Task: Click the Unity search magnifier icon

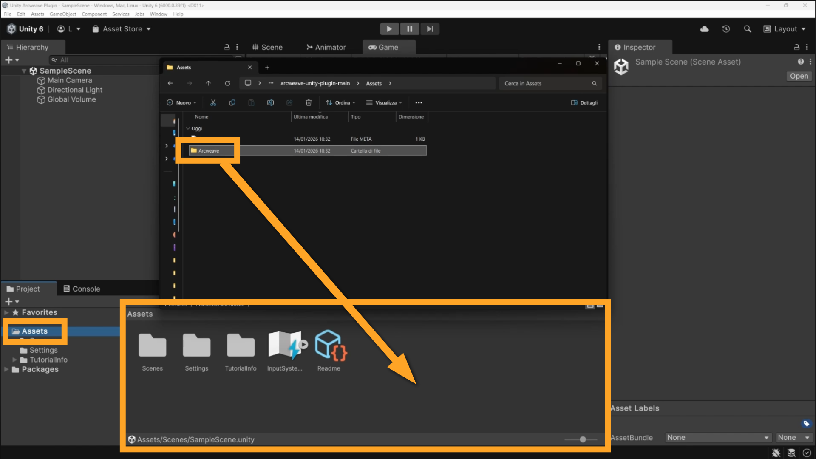Action: (748, 29)
